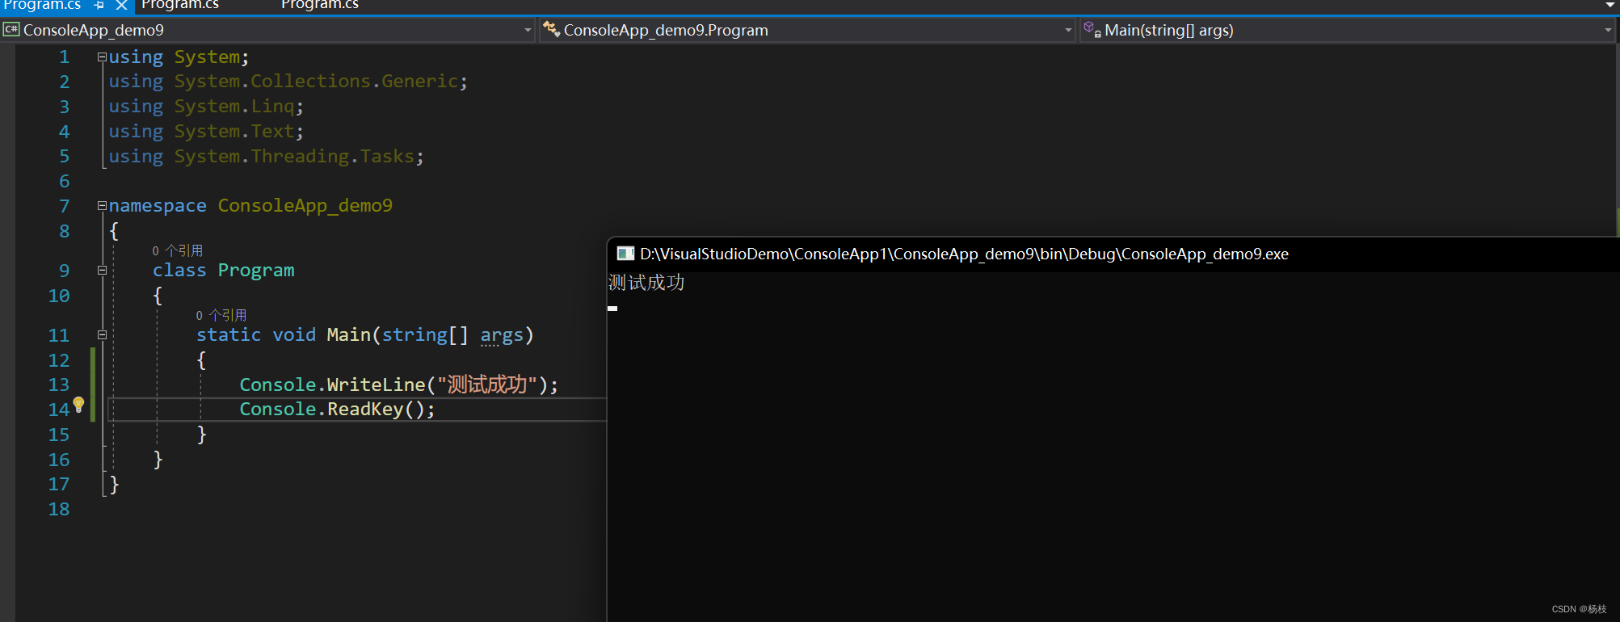The image size is (1620, 622).
Task: Click line number 18 in the margin
Action: [x=59, y=509]
